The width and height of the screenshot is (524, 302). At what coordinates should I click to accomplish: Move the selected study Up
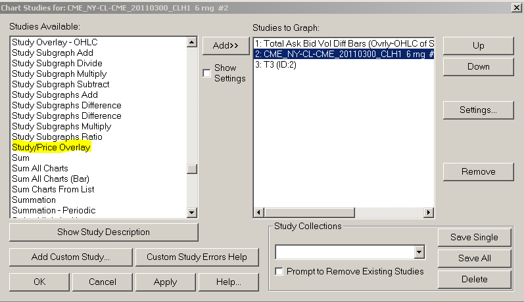pyautogui.click(x=478, y=46)
